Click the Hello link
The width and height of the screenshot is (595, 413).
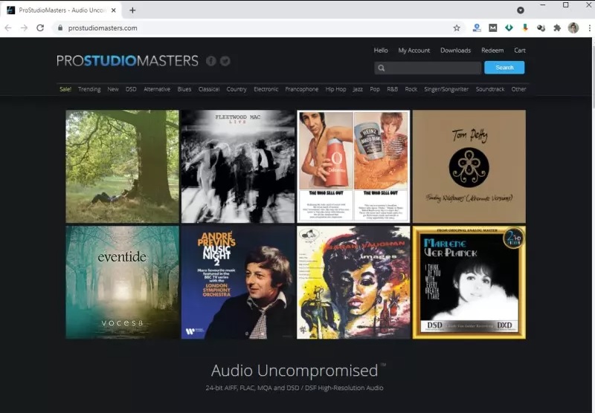[381, 51]
